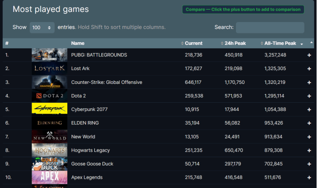Sort by Name column header
The width and height of the screenshot is (317, 188).
(78, 44)
